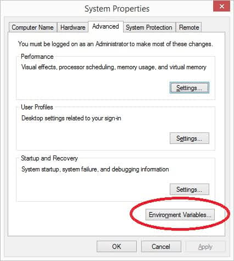
Task: Cancel the System Properties dialog
Action: (x=161, y=247)
